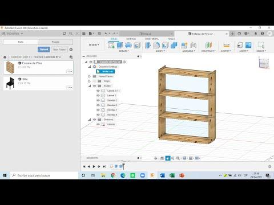274x205 pixels.
Task: Toggle visibility of the Estante sketch
Action: click(98, 124)
